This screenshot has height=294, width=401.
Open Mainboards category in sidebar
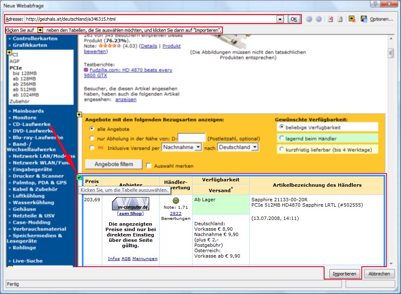(28, 111)
